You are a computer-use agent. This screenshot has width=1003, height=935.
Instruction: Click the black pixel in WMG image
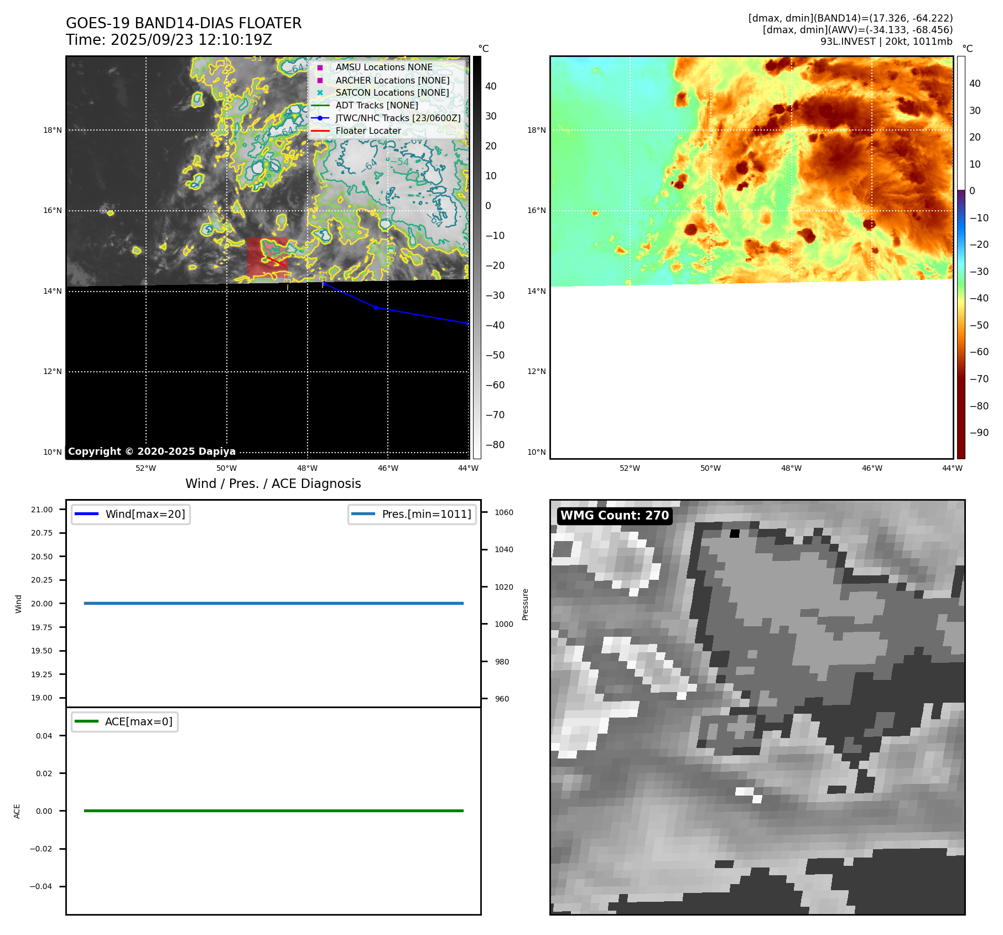point(735,533)
